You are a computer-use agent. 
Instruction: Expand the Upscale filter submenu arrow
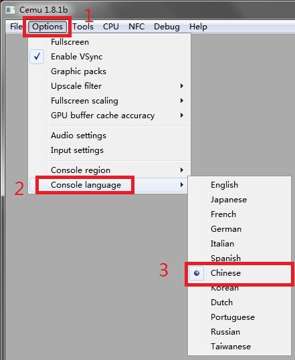[x=182, y=86]
